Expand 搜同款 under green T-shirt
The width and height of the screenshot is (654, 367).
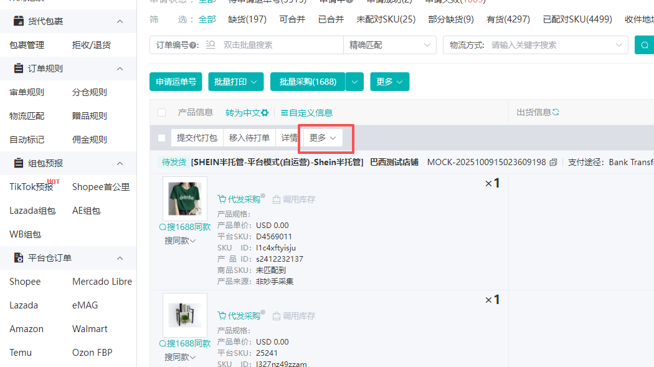[x=180, y=241]
